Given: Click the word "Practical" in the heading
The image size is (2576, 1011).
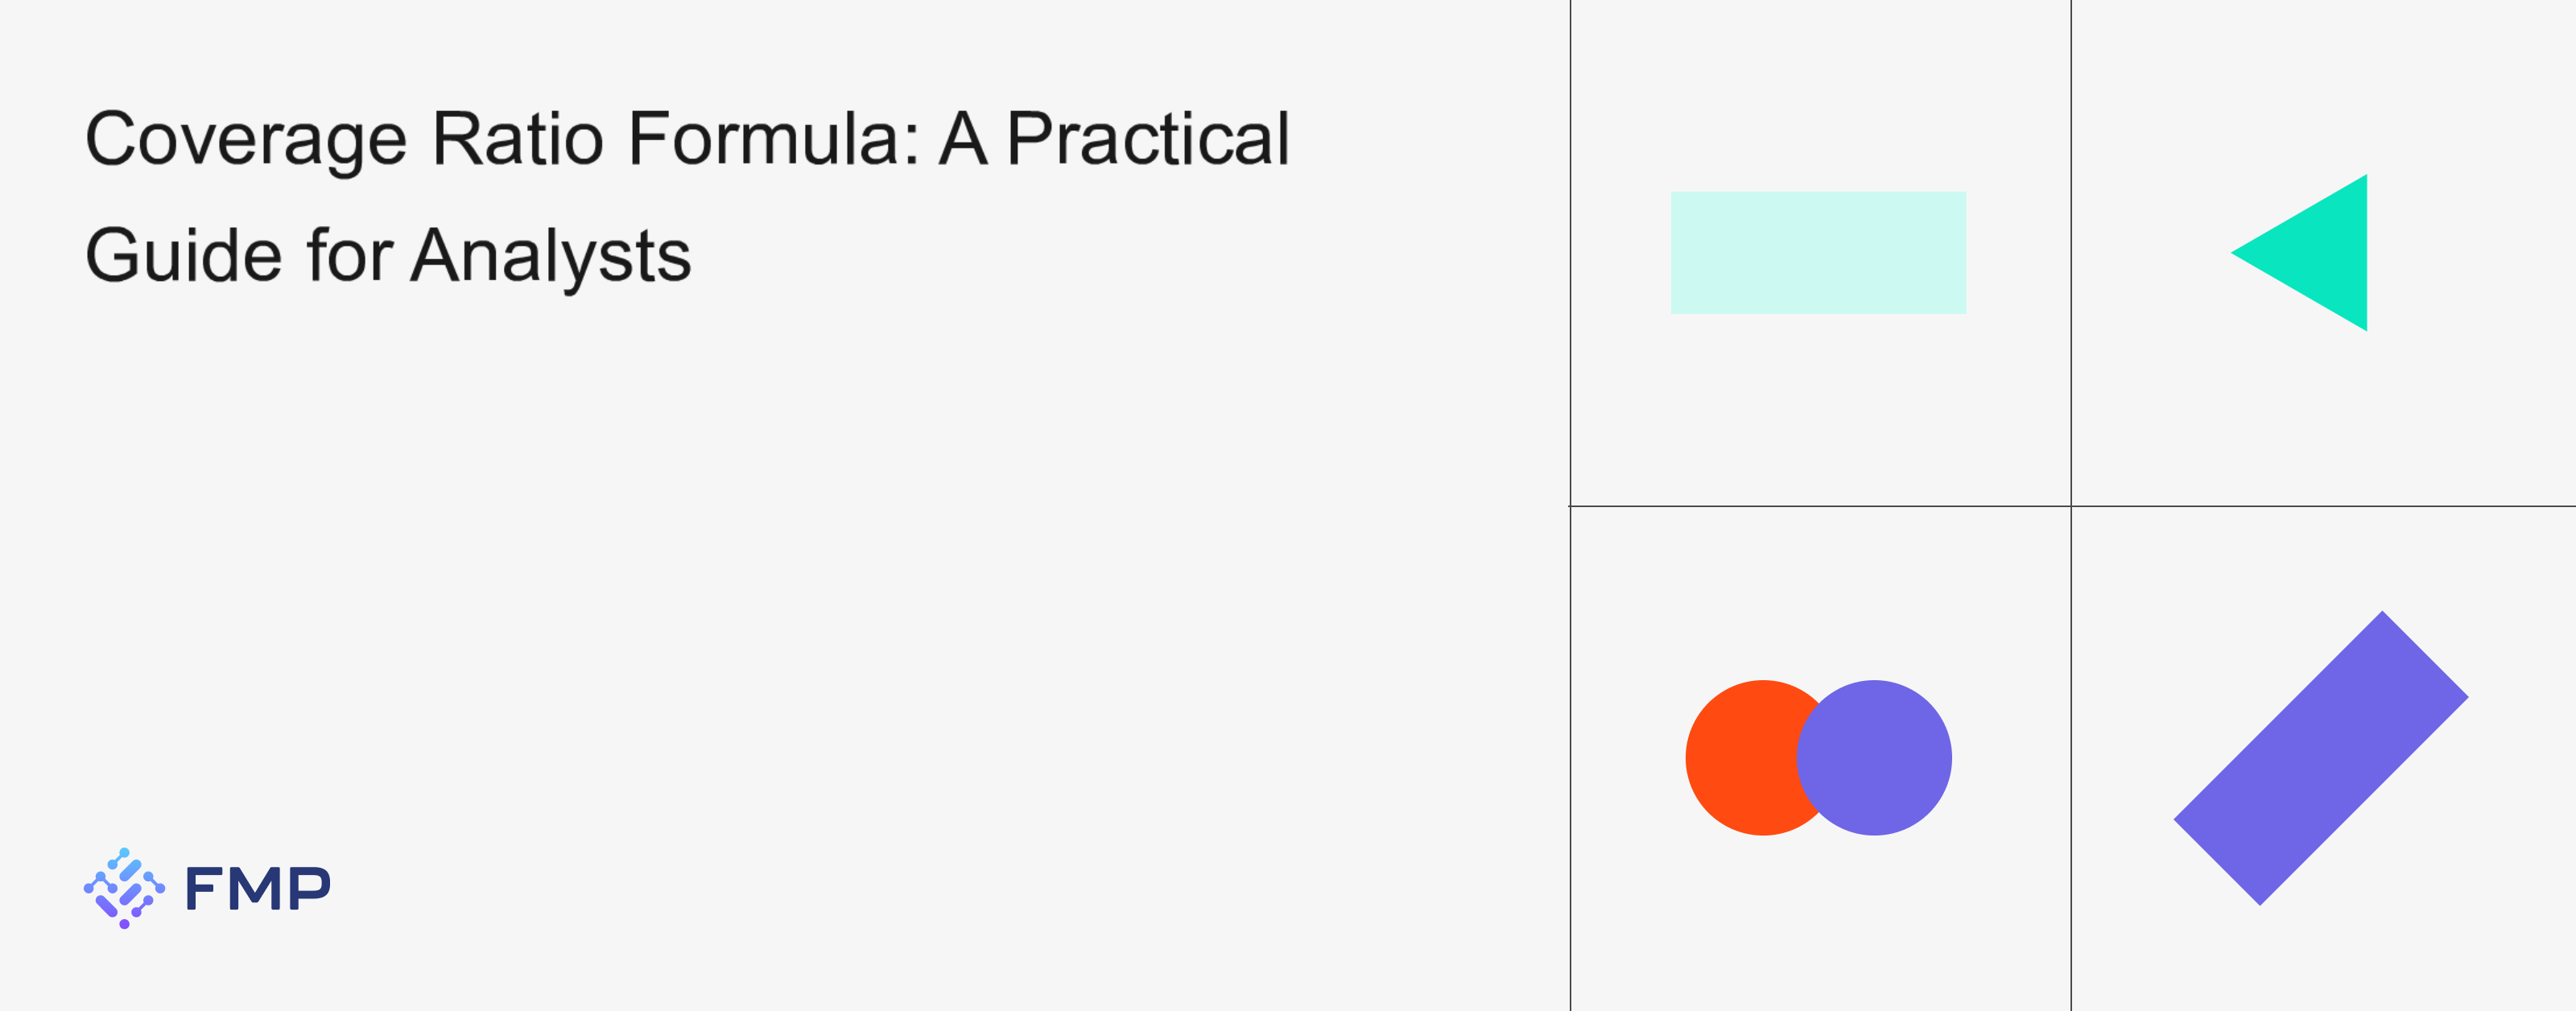Looking at the screenshot, I should click(x=1147, y=139).
